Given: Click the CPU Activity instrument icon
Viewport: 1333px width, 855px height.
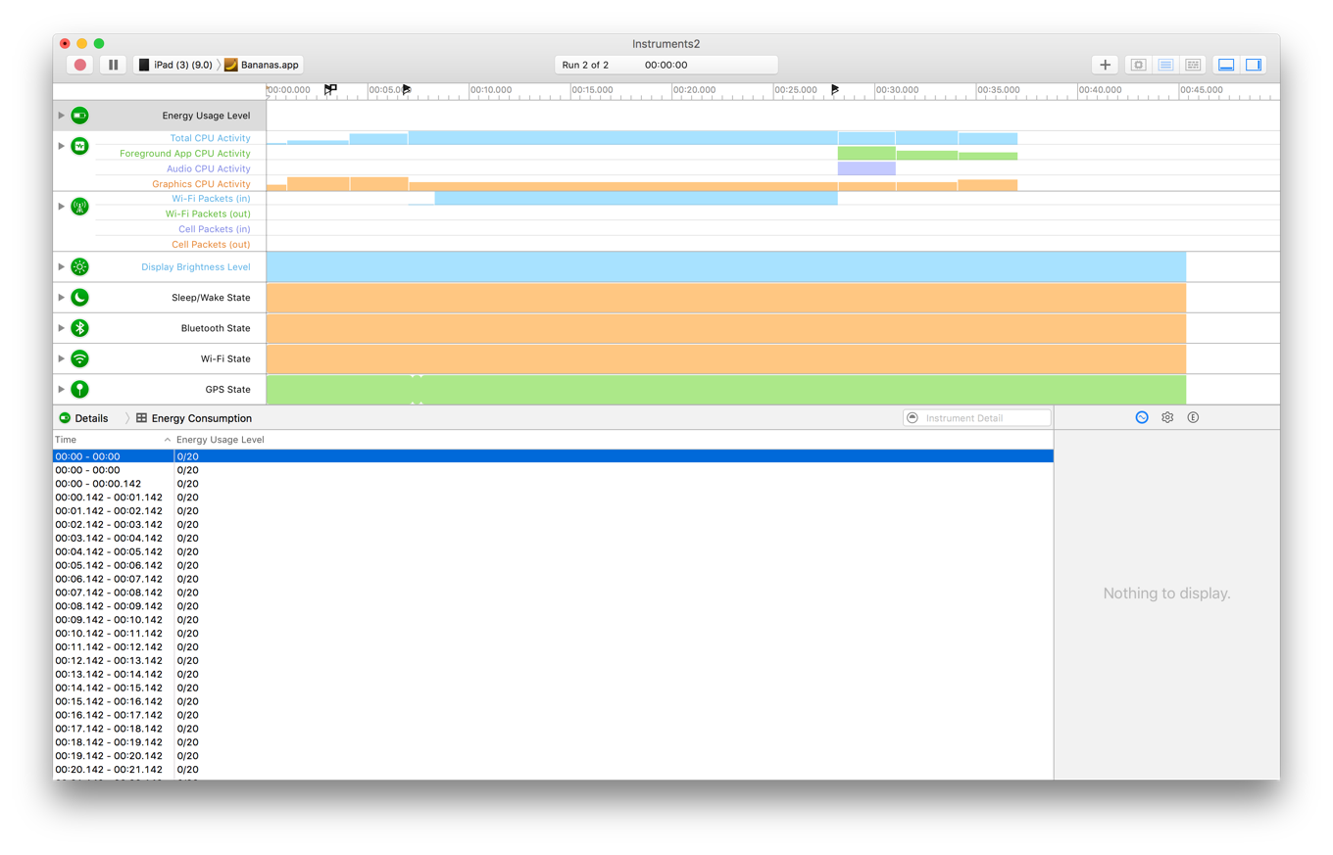Looking at the screenshot, I should (79, 144).
